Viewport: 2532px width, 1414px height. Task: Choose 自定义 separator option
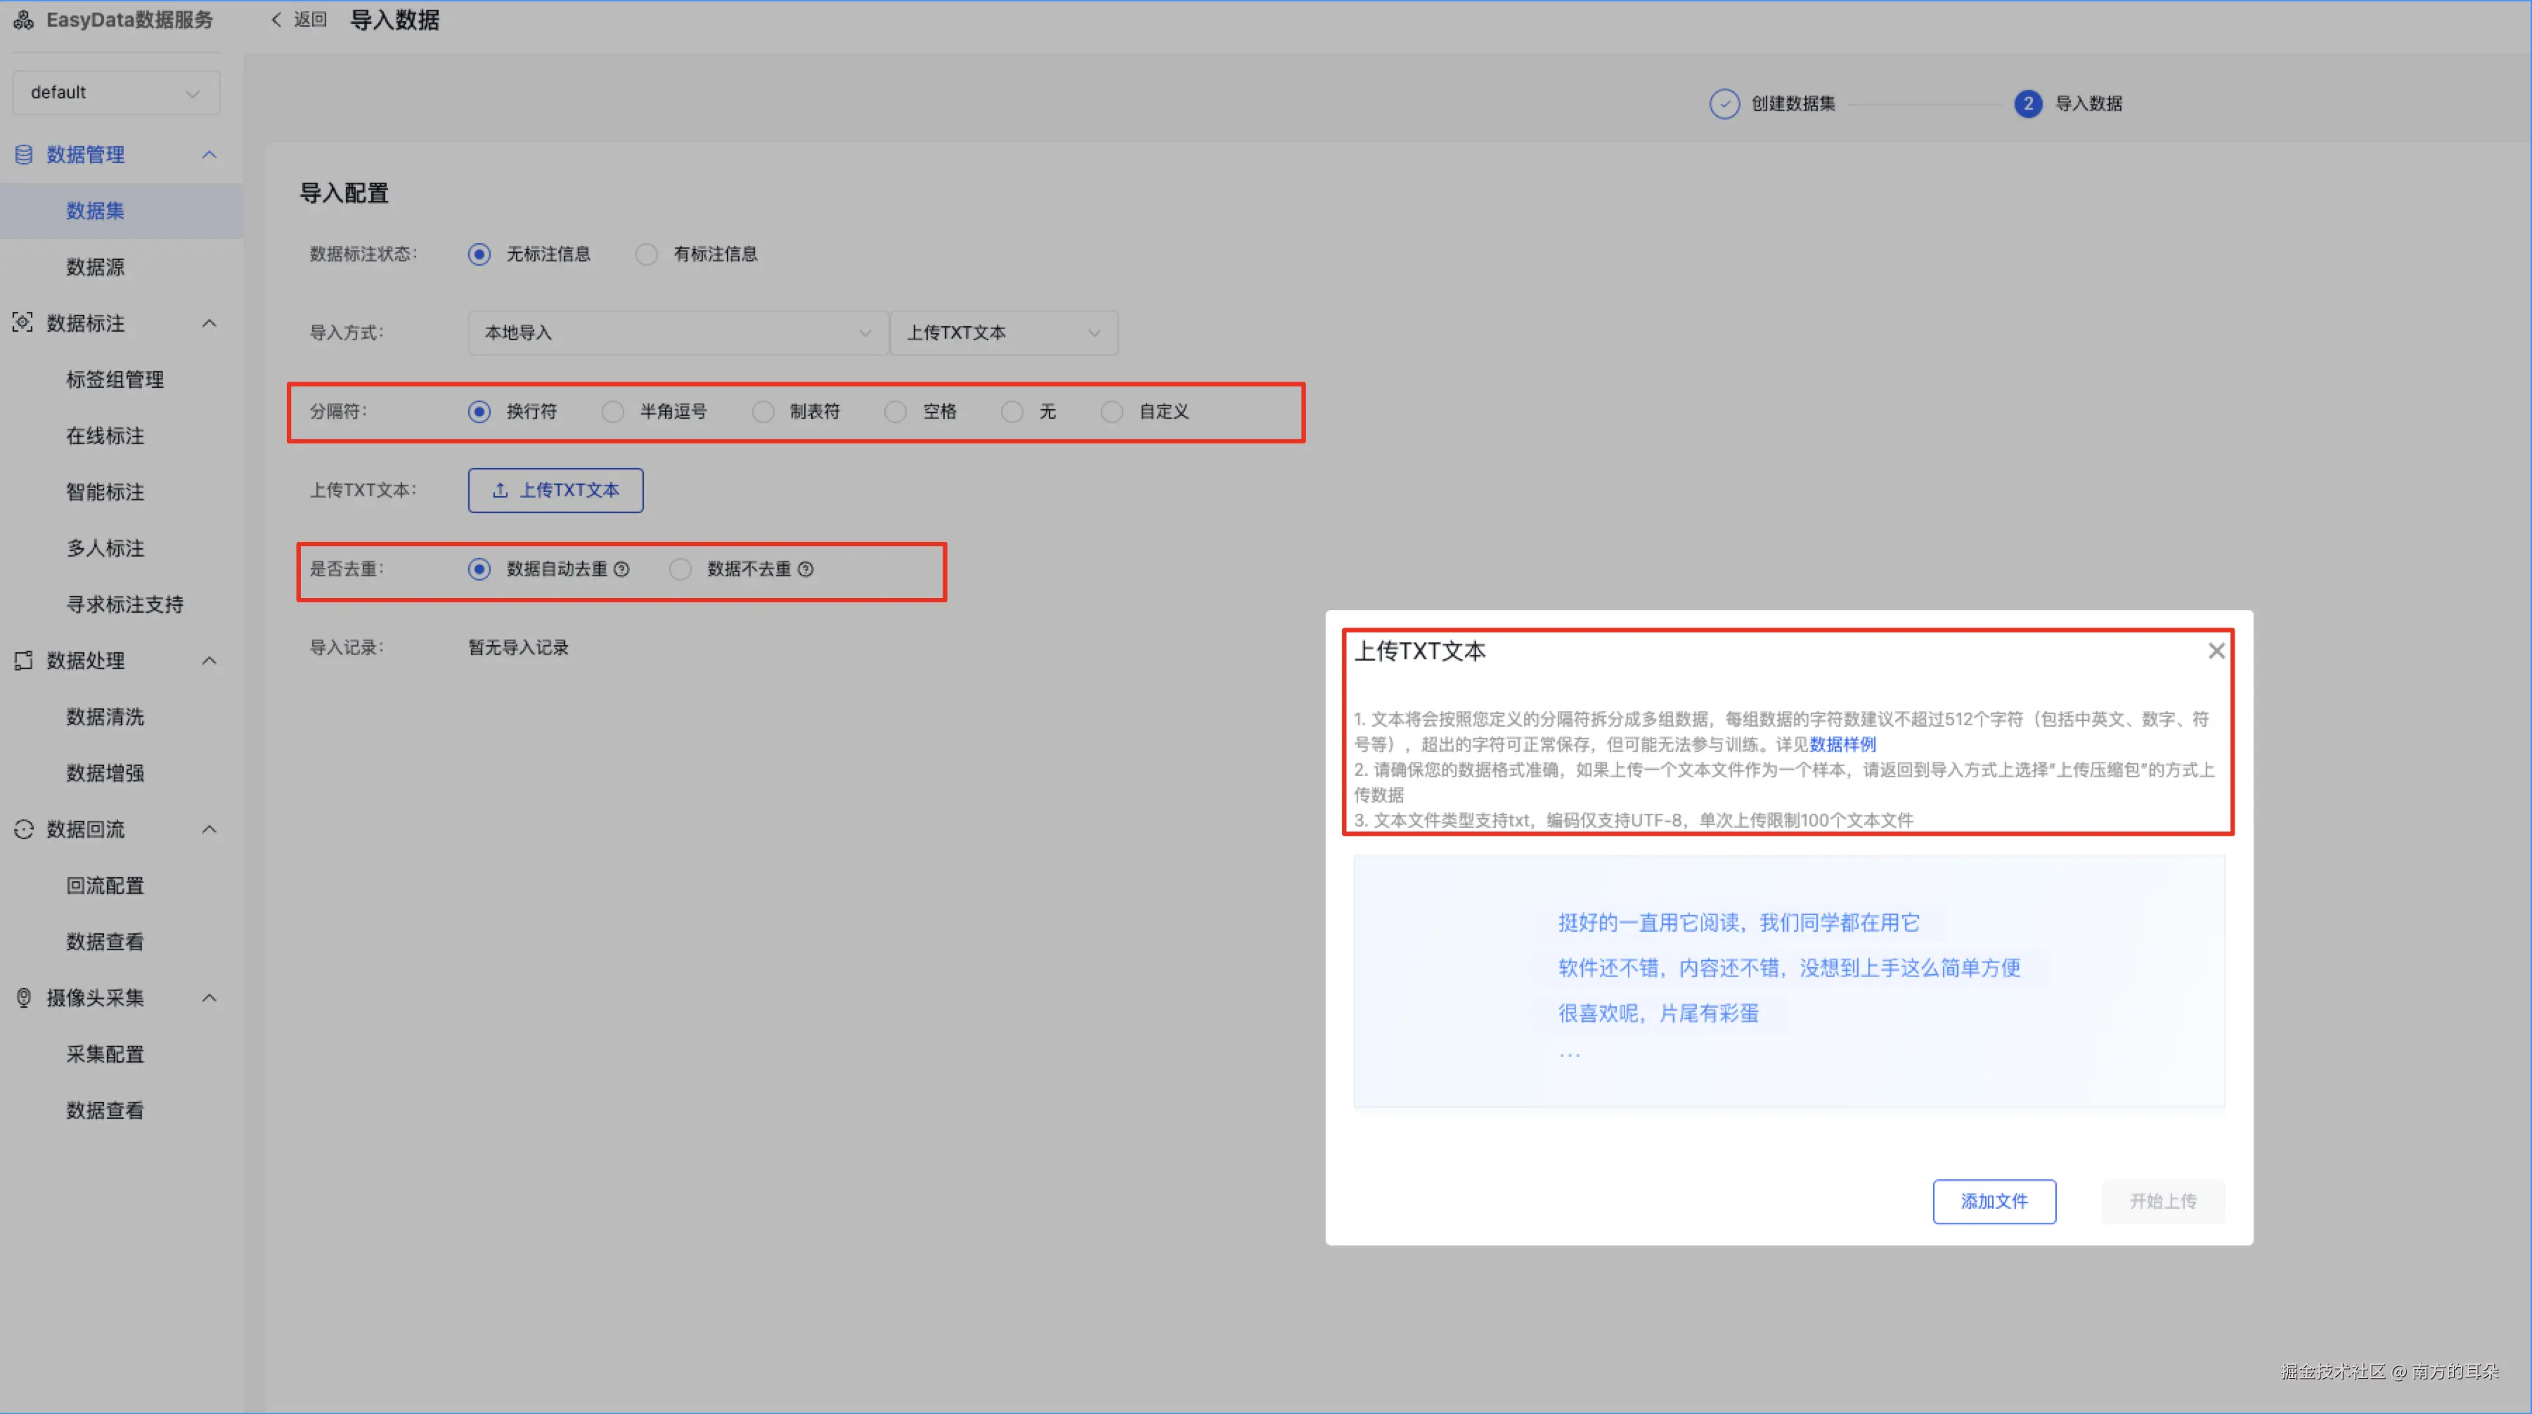click(x=1111, y=410)
